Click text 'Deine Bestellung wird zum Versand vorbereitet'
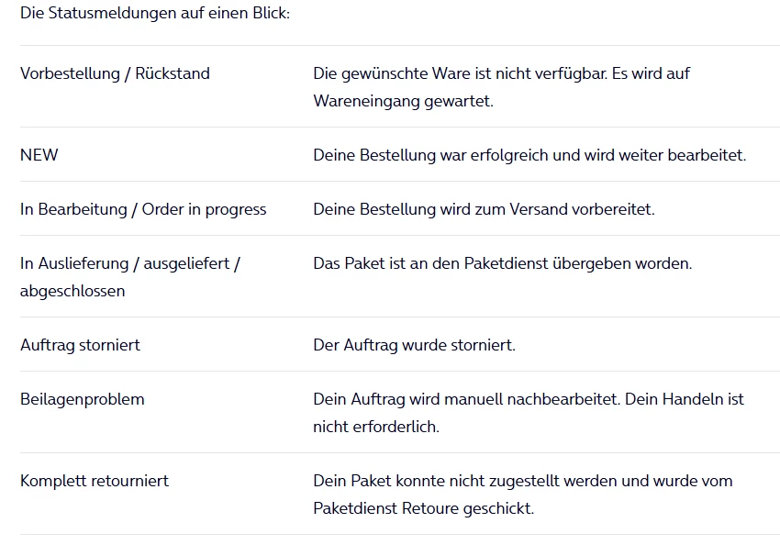The image size is (780, 545). [484, 209]
